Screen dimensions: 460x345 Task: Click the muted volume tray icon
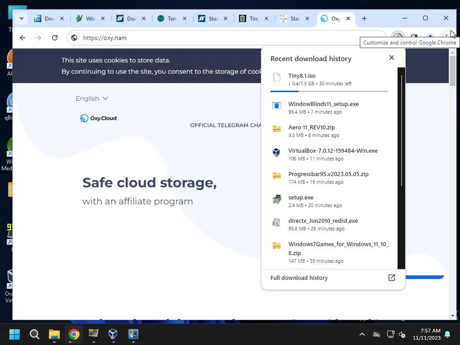click(402, 334)
